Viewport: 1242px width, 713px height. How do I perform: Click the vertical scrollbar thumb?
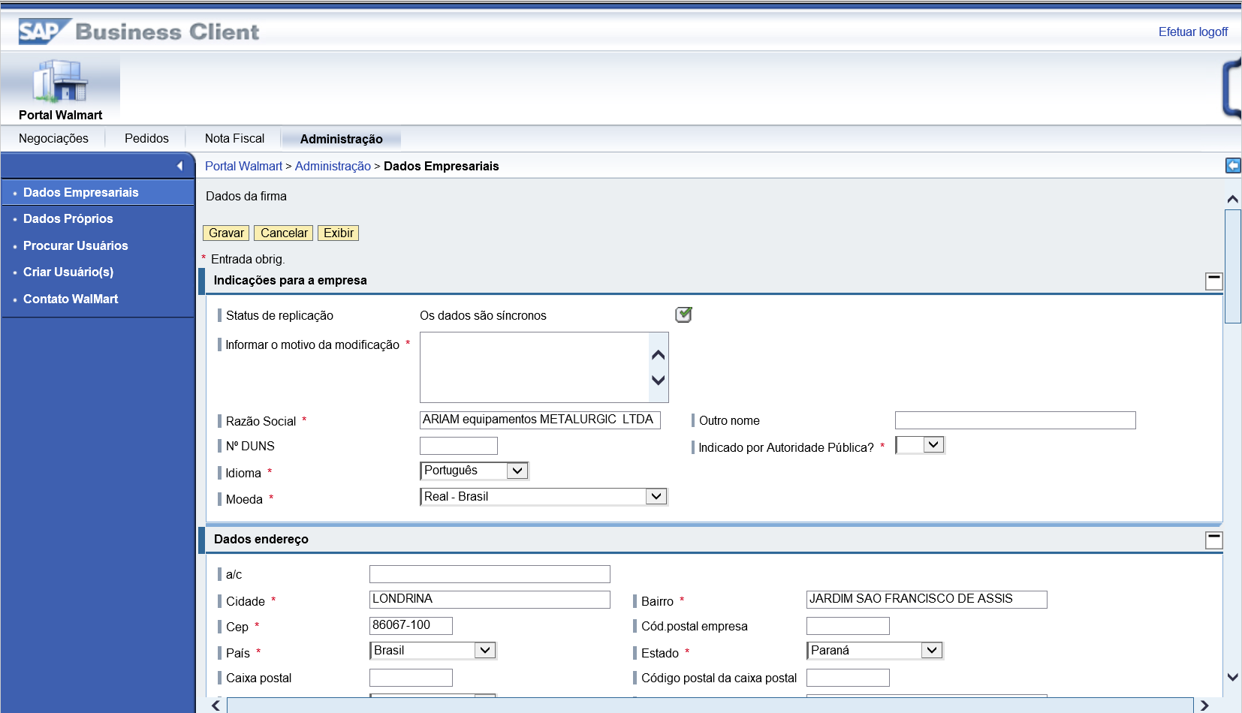pos(1232,266)
